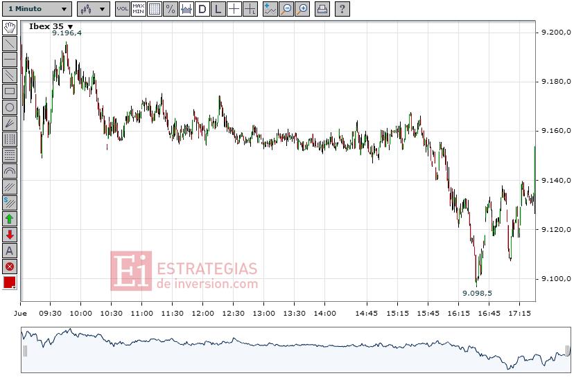Image resolution: width=574 pixels, height=378 pixels.
Task: Click the 17:15 time axis label
Action: pyautogui.click(x=520, y=314)
